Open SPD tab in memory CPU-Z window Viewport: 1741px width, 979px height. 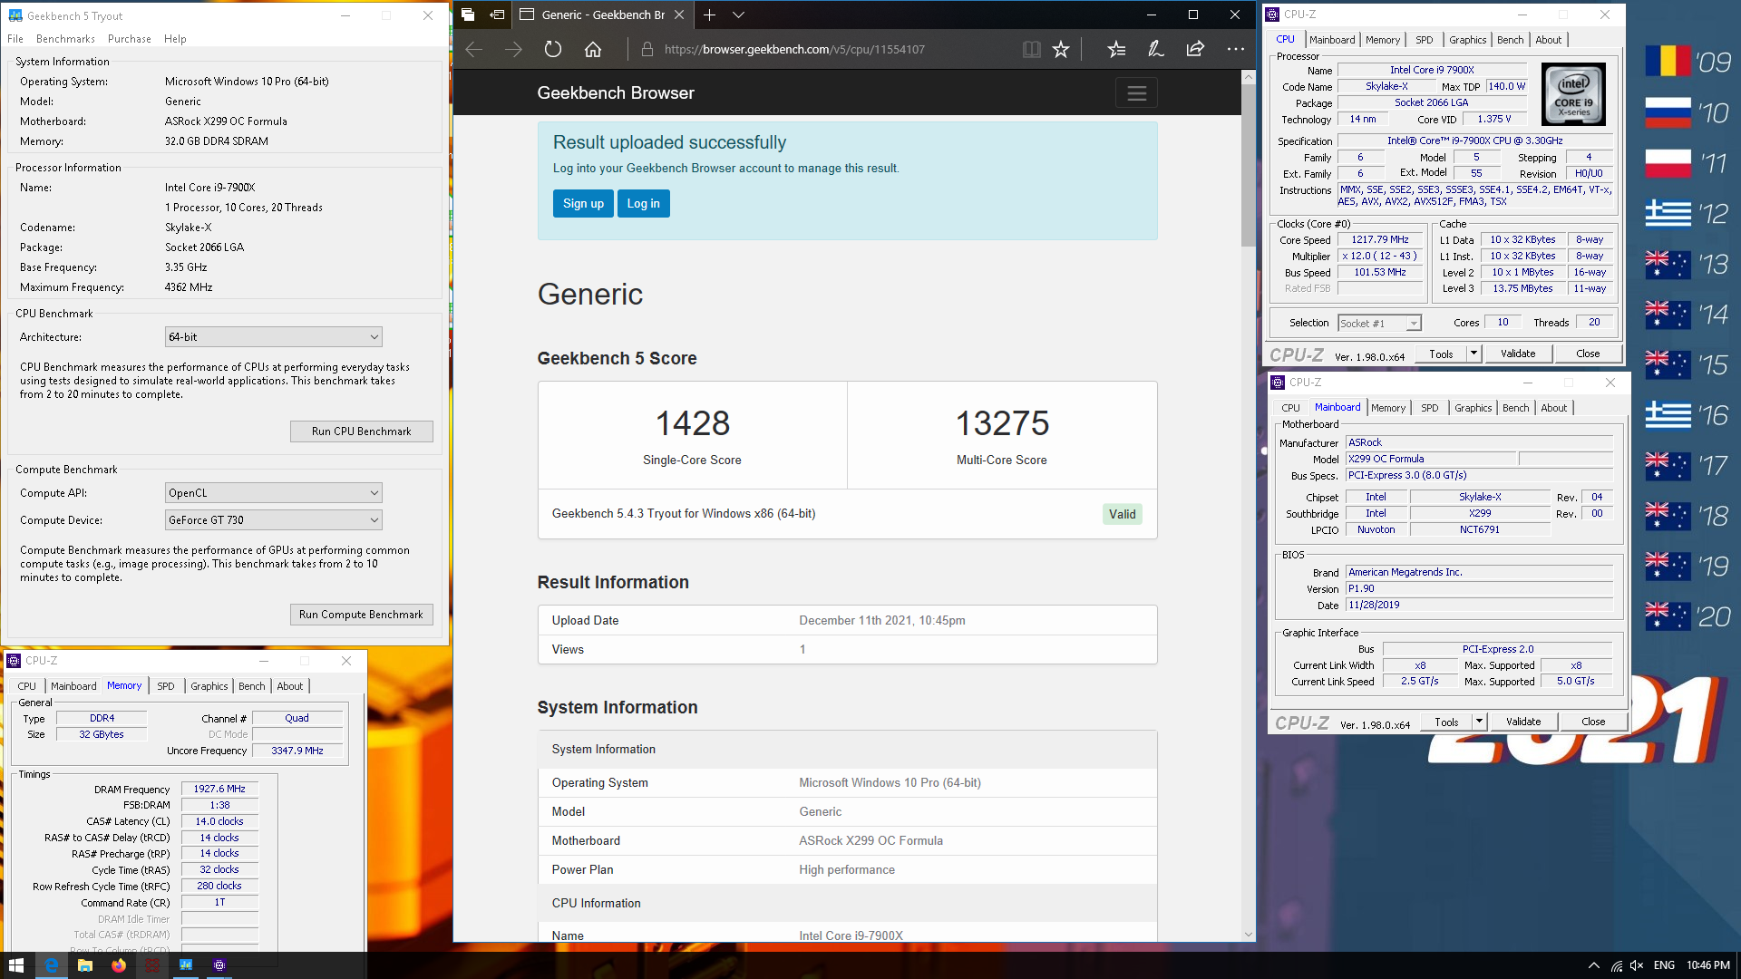click(166, 686)
